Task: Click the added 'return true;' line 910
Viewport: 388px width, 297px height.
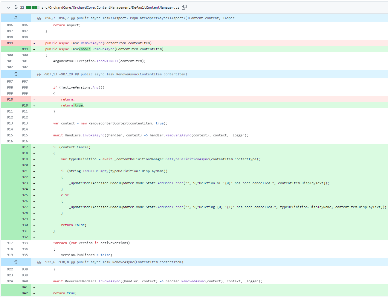Action: tap(73, 105)
